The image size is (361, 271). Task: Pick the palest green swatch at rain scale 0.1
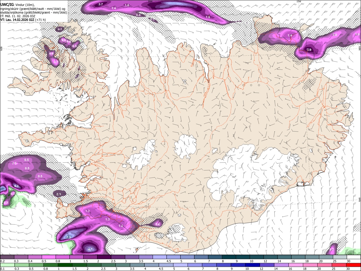[x=7, y=265]
